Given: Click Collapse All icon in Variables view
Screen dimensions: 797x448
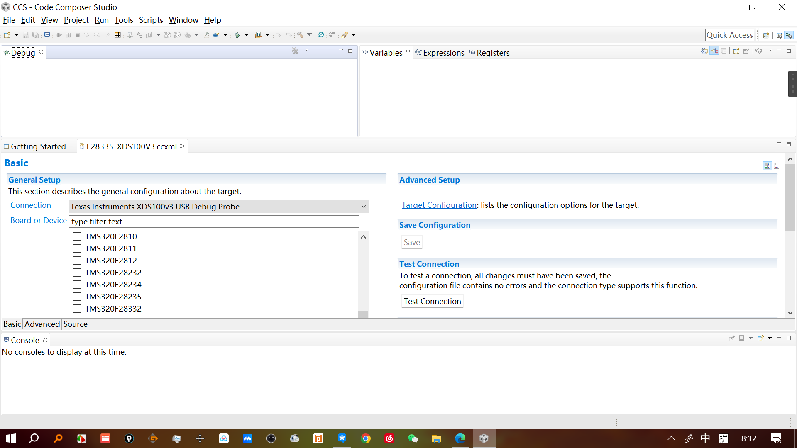Looking at the screenshot, I should 724,51.
